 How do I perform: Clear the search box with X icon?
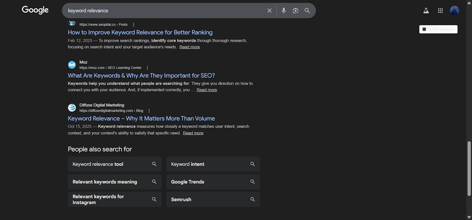pyautogui.click(x=269, y=11)
